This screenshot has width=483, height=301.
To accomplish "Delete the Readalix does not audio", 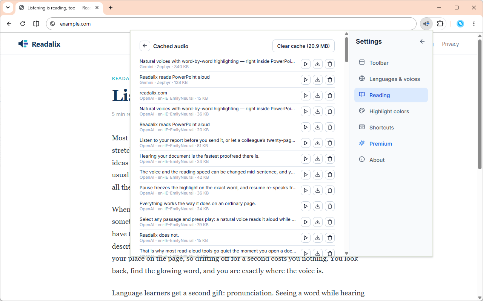I will click(x=330, y=238).
